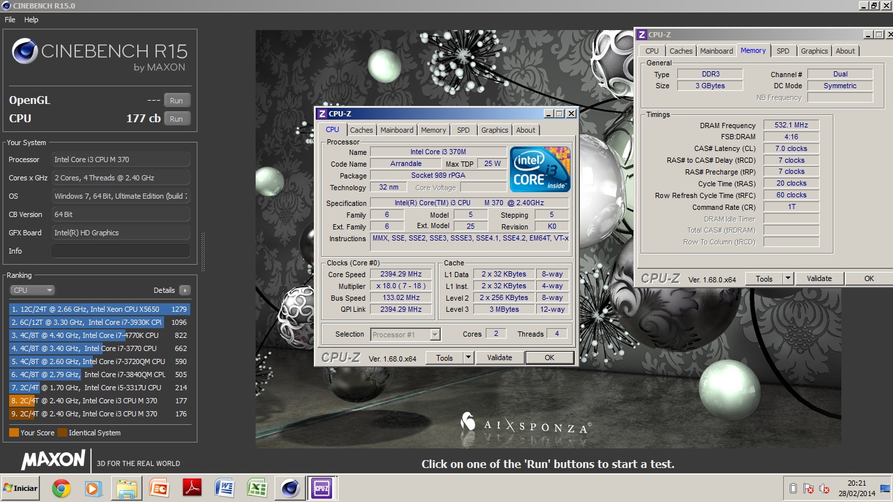
Task: Open the File menu in Cinebench
Action: pos(10,20)
